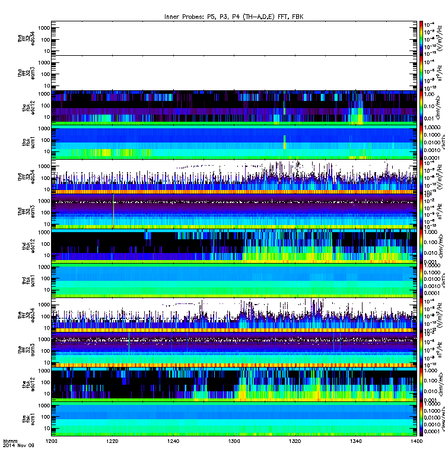Image resolution: width=445 pixels, height=475 pixels.
Task: Click the '2014 Nov 09' date label
Action: click(18, 445)
